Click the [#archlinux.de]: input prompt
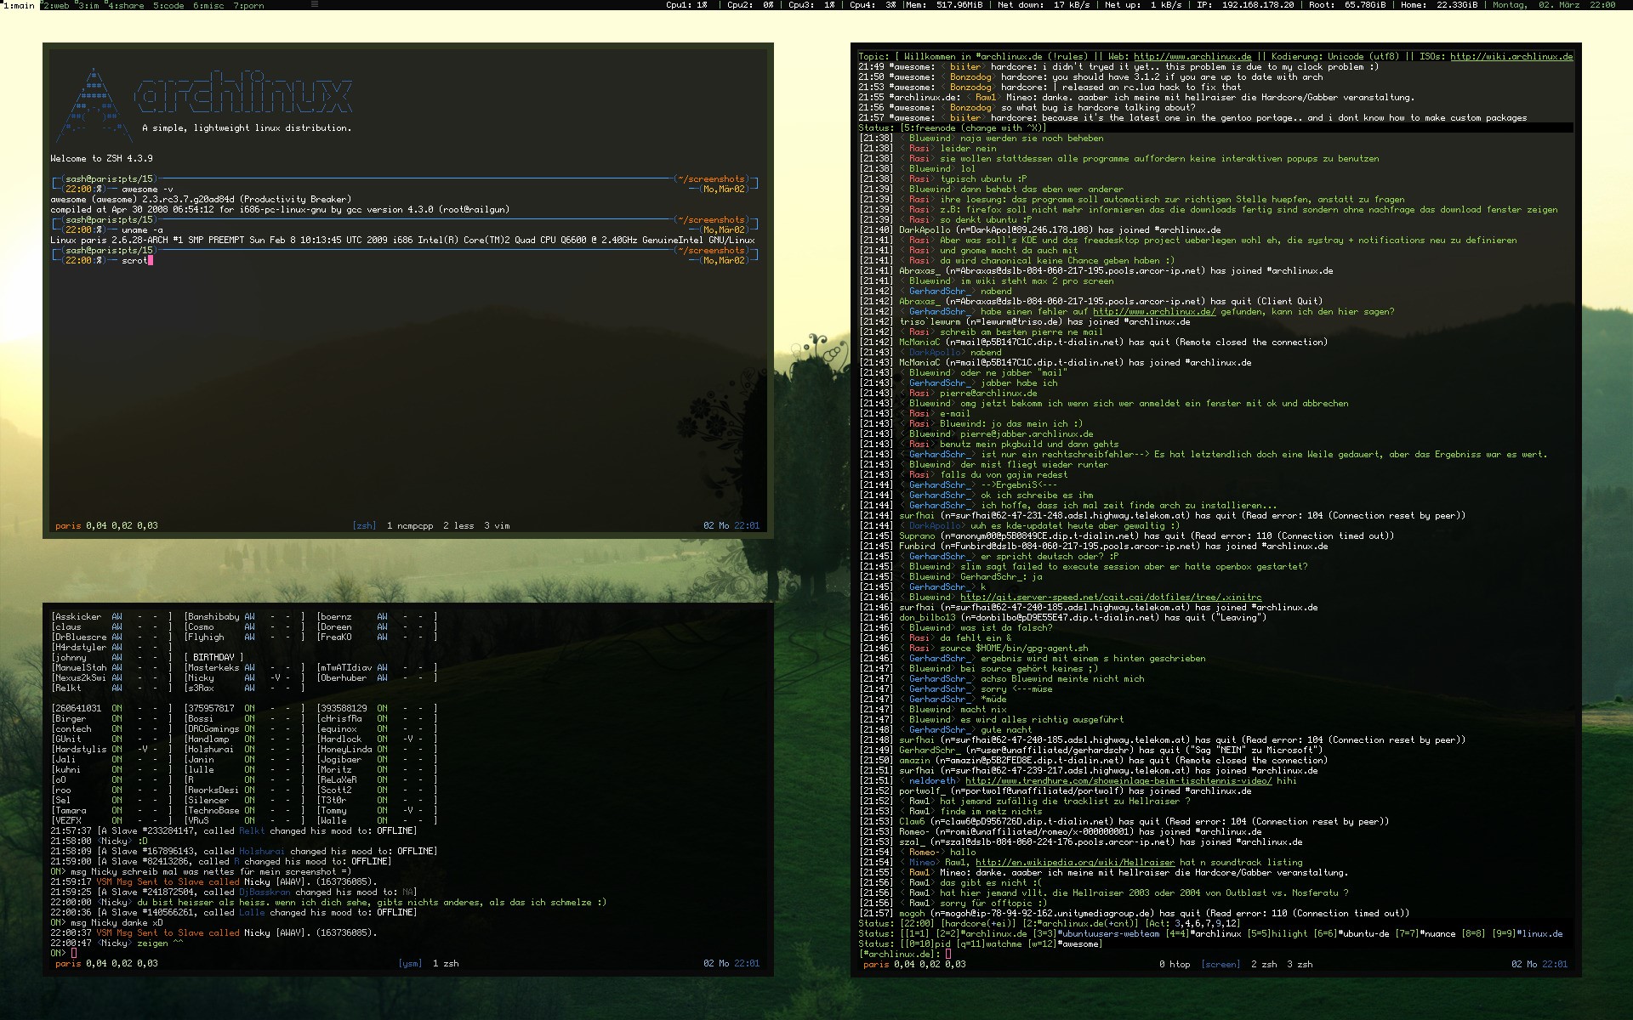Screen dimensions: 1633x1020 (x=904, y=954)
